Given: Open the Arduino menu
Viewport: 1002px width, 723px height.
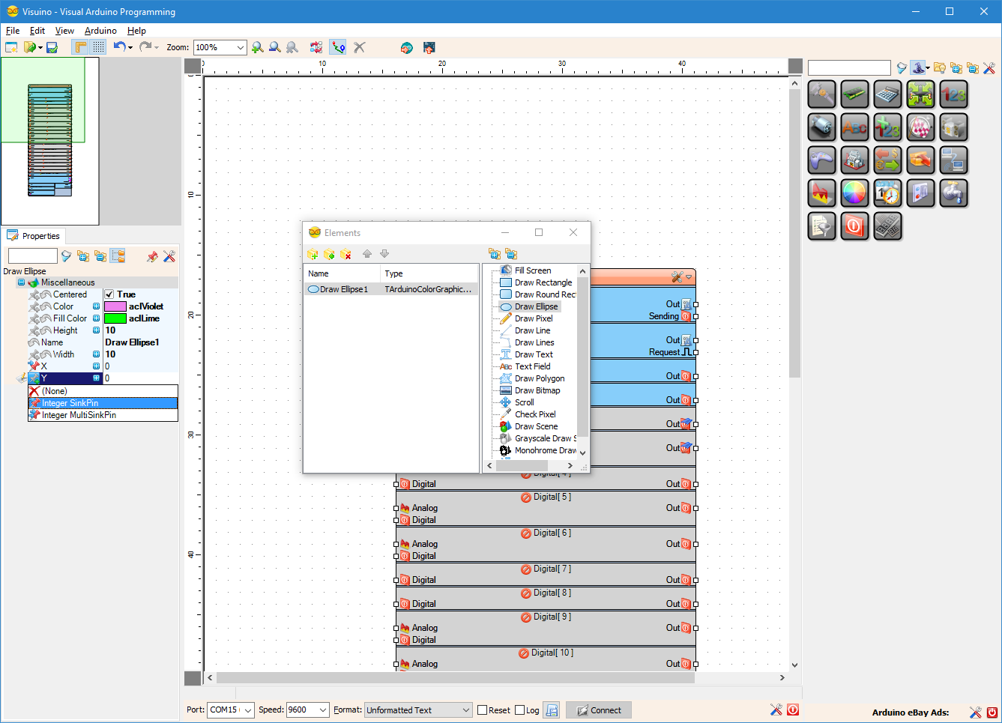Looking at the screenshot, I should pyautogui.click(x=100, y=31).
